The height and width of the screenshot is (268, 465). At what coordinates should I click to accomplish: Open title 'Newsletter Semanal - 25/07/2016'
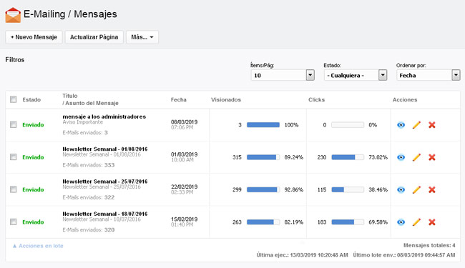(x=105, y=182)
